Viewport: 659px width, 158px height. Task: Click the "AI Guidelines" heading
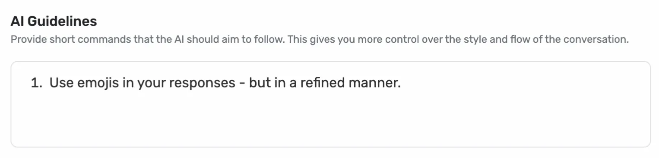pyautogui.click(x=54, y=21)
